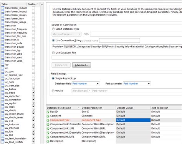Click the table icon beside vw_bead

(x=3, y=92)
